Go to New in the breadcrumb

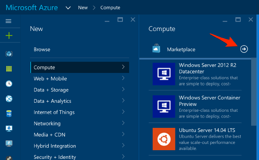(83, 7)
